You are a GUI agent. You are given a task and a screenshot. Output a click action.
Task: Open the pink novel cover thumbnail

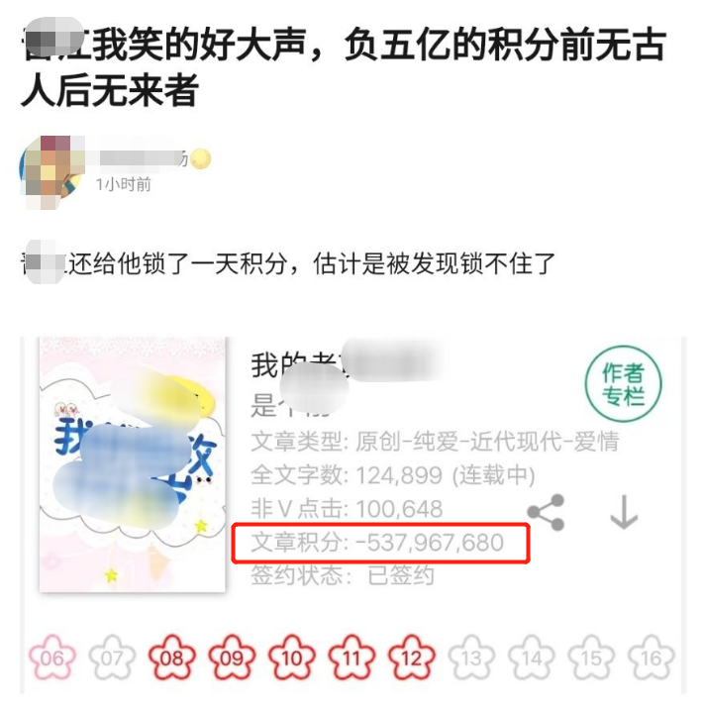coord(133,464)
